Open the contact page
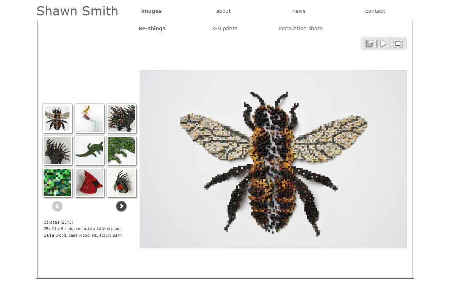Image resolution: width=450 pixels, height=294 pixels. pos(375,11)
